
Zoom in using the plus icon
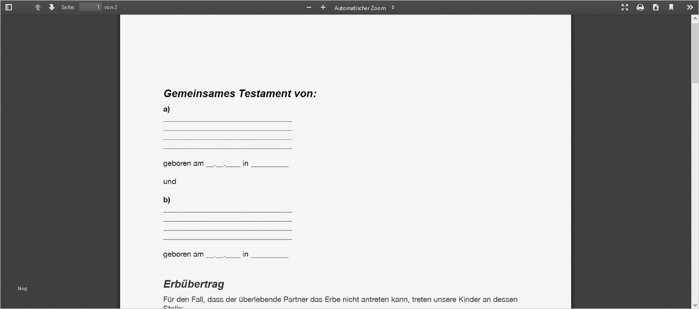pyautogui.click(x=323, y=7)
